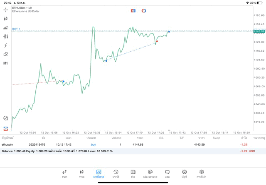Screen dimensions: 266x185
Task: Tap the chart search icon at lower left
Action: 6,118
